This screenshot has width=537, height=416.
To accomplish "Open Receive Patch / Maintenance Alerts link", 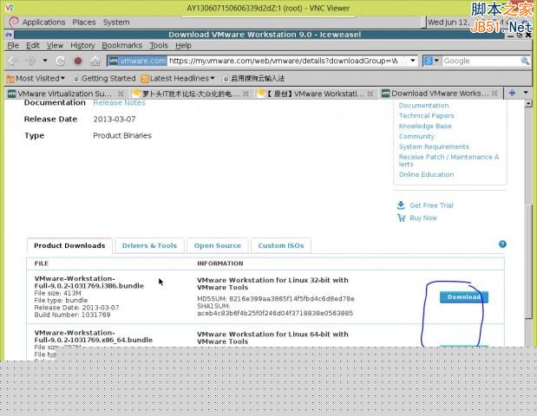I will click(449, 160).
